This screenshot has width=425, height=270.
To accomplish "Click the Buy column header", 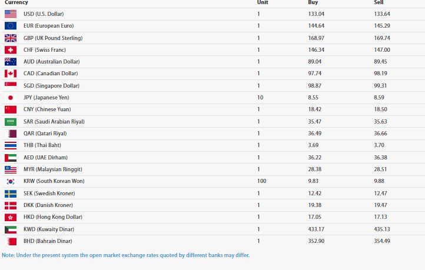I will (313, 2).
